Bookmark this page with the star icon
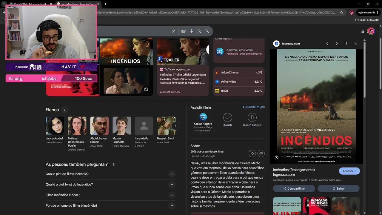The width and height of the screenshot is (382, 215). (x=342, y=13)
